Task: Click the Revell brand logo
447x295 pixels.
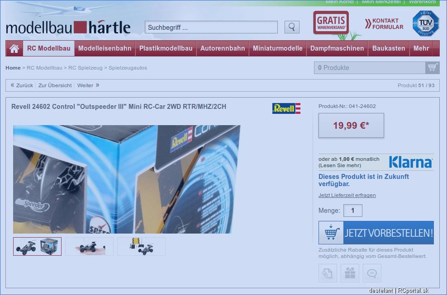Action: (x=286, y=108)
